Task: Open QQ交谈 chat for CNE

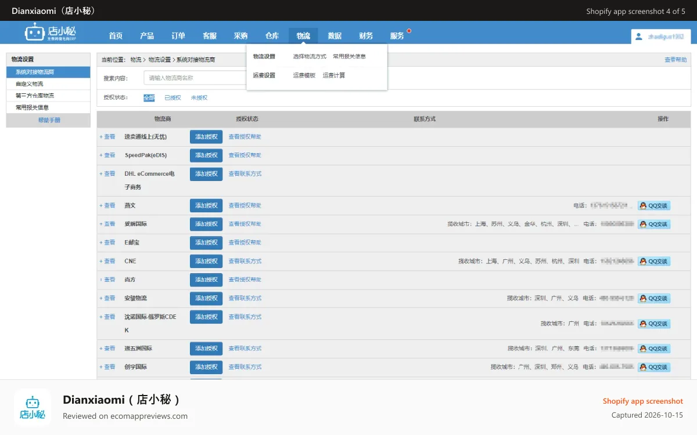Action: pyautogui.click(x=654, y=262)
